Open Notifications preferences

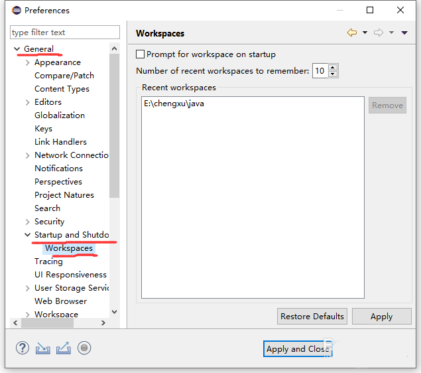coord(58,168)
